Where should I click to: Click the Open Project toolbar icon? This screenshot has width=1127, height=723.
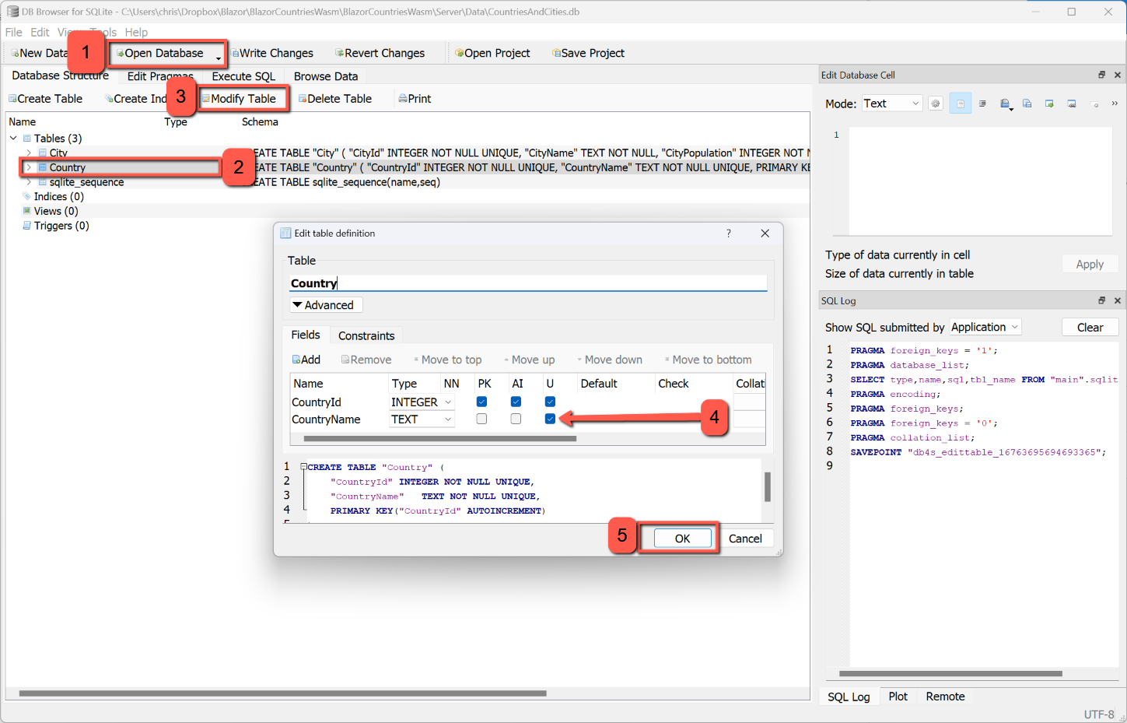pos(460,54)
